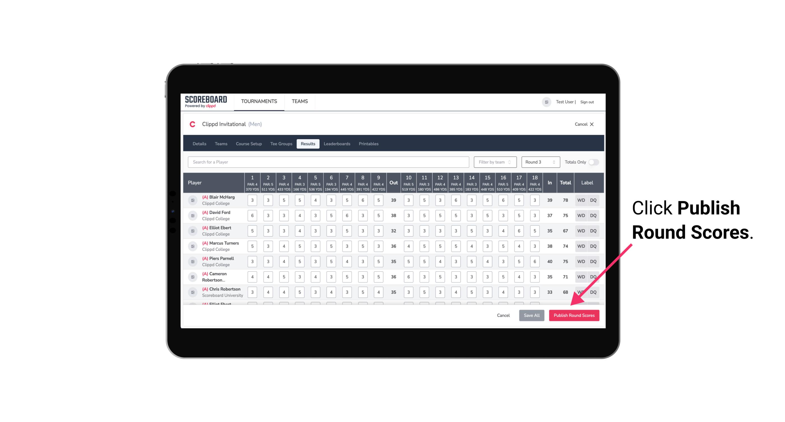Switch to the Leaderboards tab

pos(337,143)
